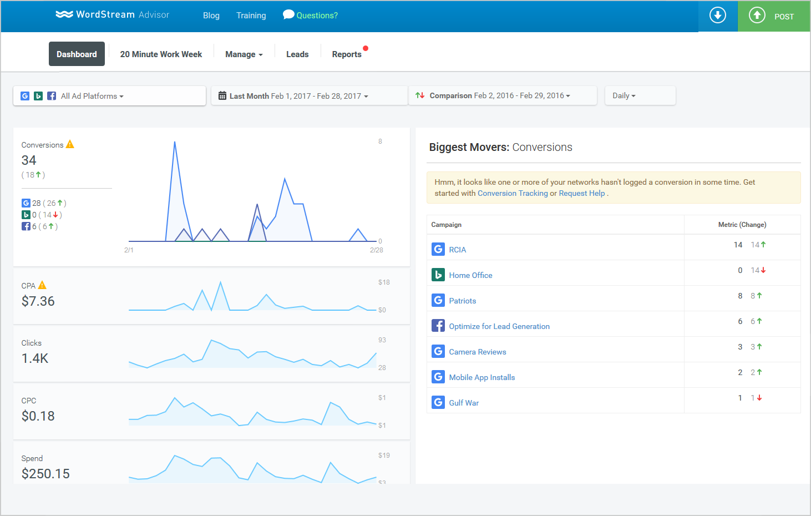Open the Camera Reviews campaign link
This screenshot has width=811, height=516.
[x=477, y=352]
